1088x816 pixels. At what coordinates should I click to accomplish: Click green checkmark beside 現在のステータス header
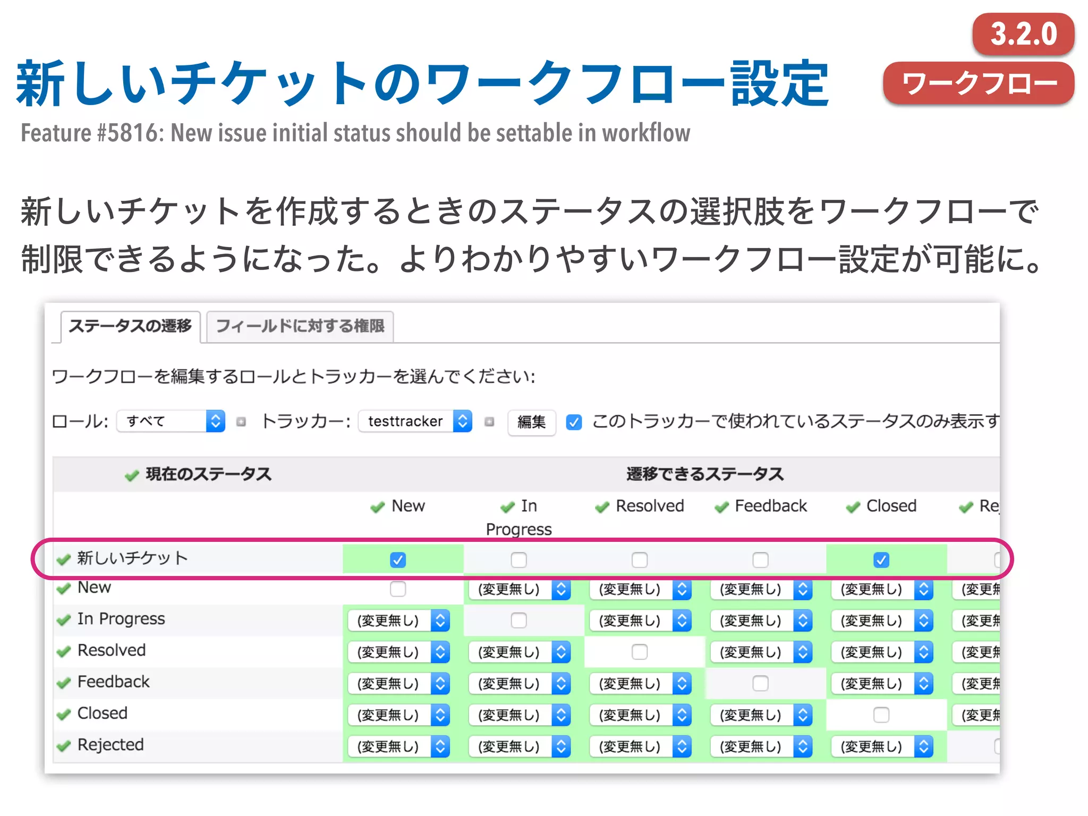tap(131, 475)
